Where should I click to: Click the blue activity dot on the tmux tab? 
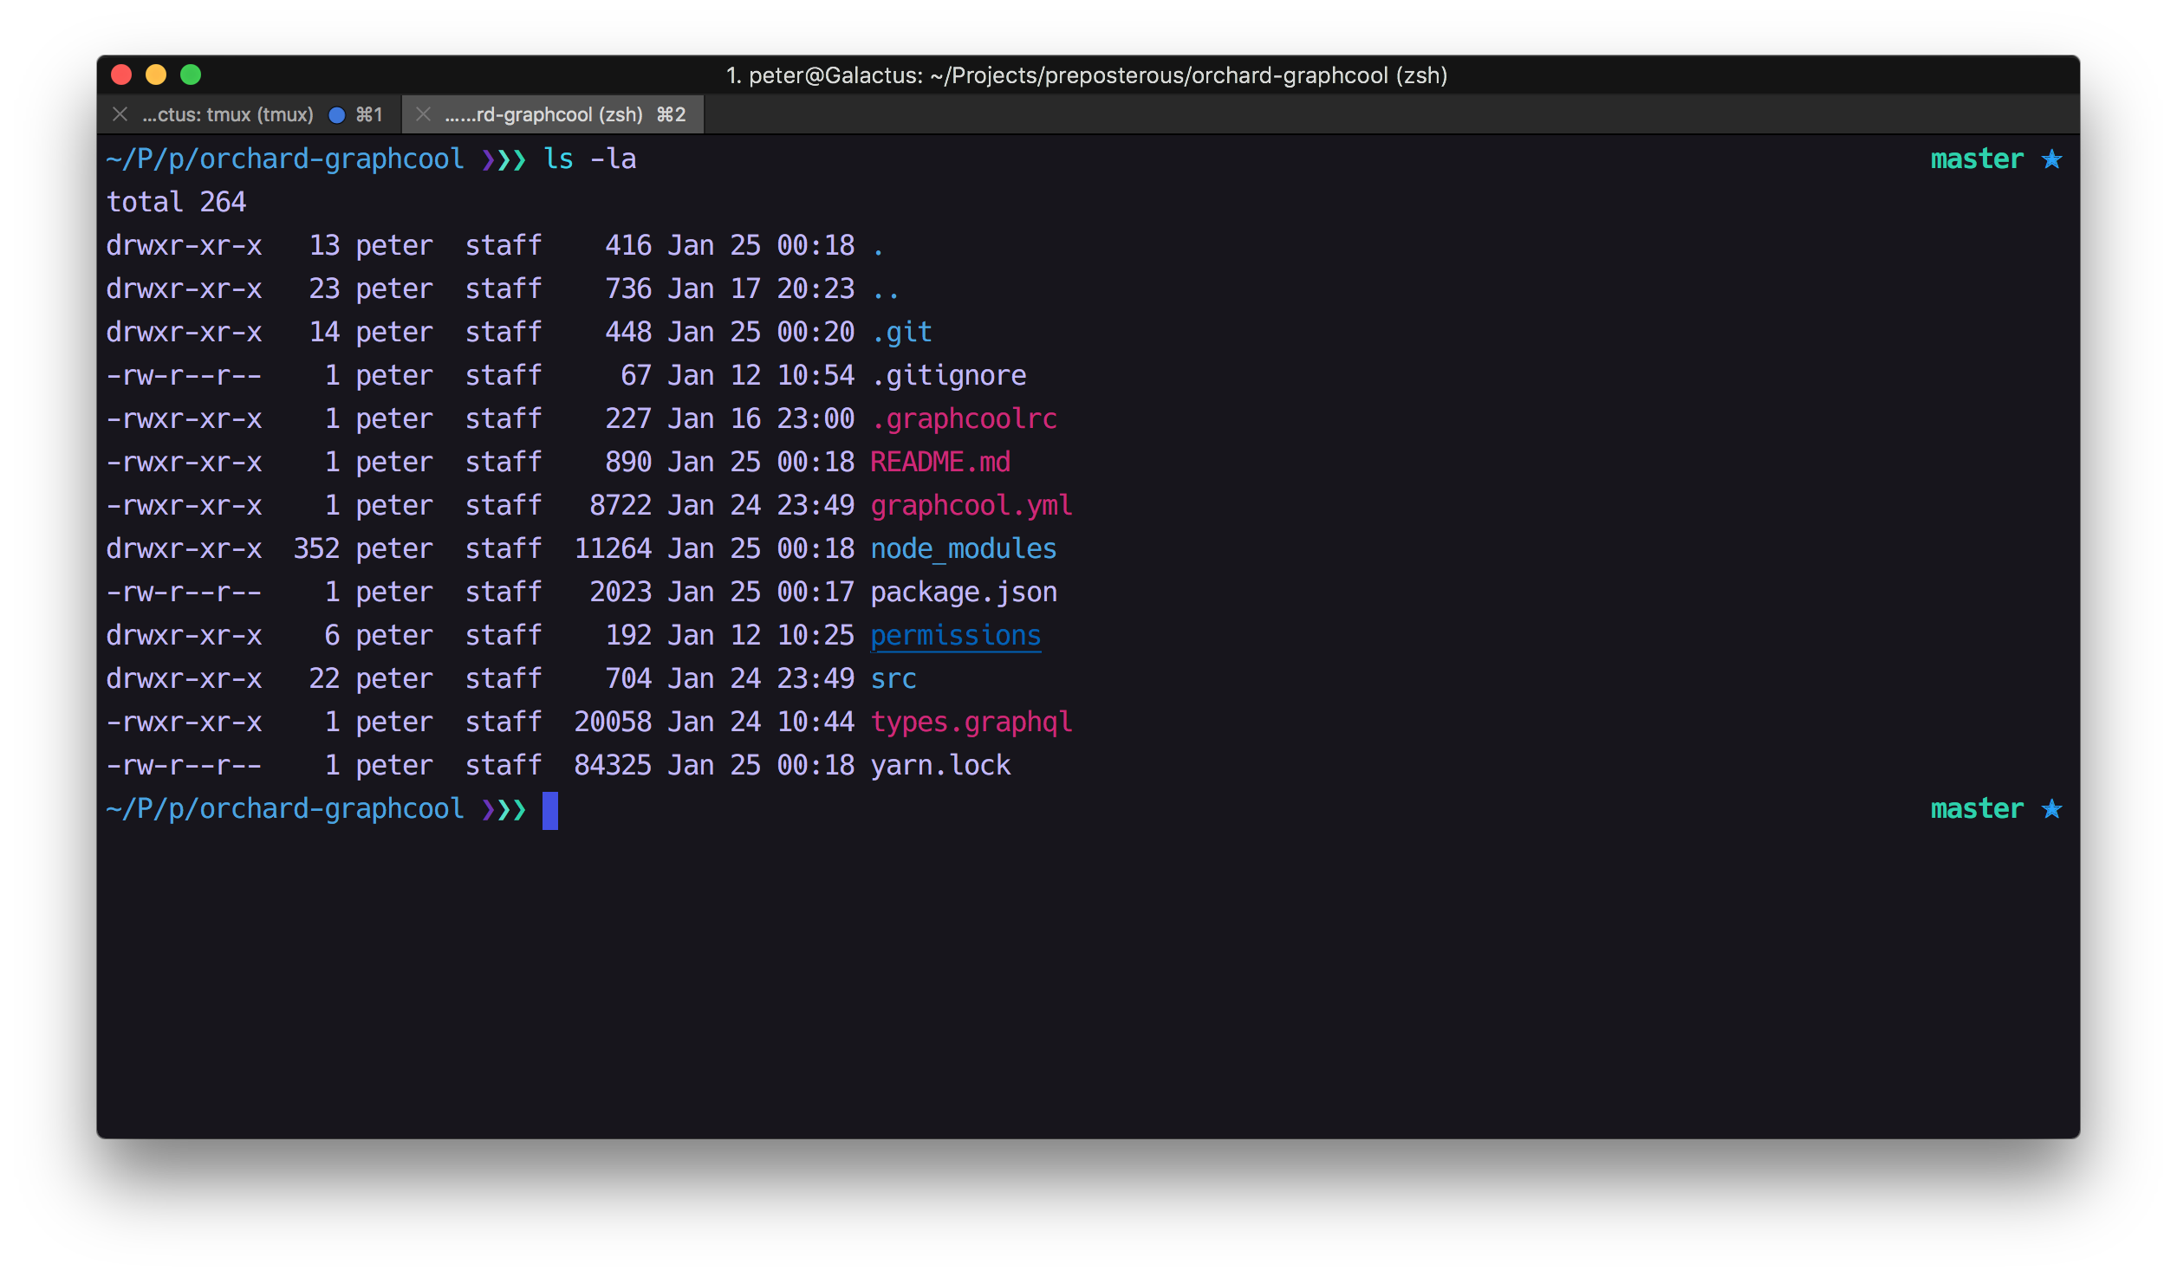[x=337, y=115]
